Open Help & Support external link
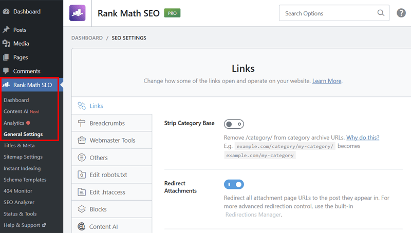Viewport: 411px width, 233px height. [25, 225]
